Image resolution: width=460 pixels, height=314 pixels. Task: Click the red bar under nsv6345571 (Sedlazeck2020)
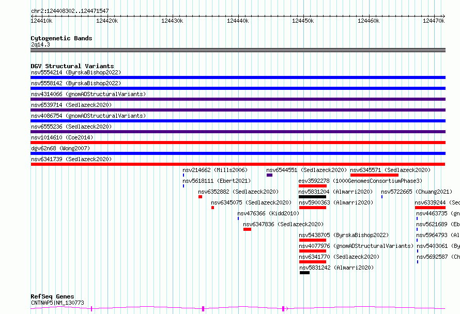point(374,175)
